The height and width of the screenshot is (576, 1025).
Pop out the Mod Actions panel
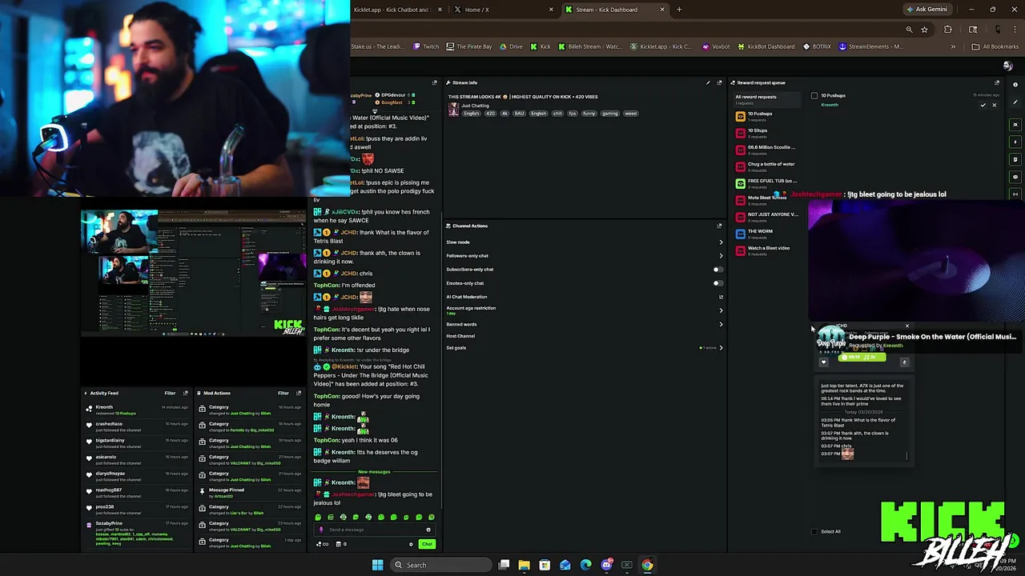coord(299,393)
